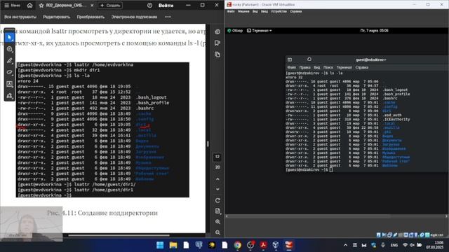This screenshot has height=252, width=449.
Task: Open the Acrobat home screen icon
Action: [x=29, y=5]
